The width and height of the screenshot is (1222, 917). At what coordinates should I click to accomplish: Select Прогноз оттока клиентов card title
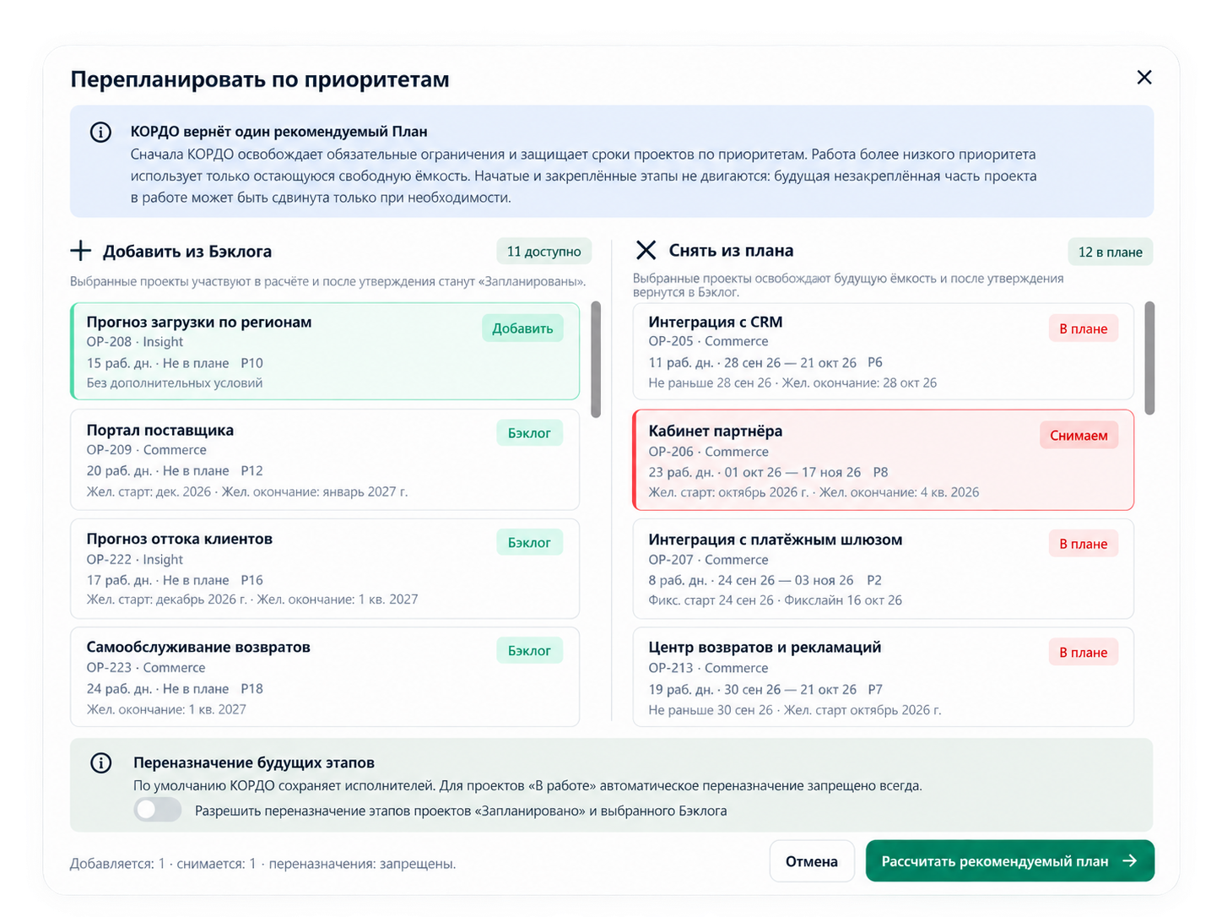[x=180, y=539]
